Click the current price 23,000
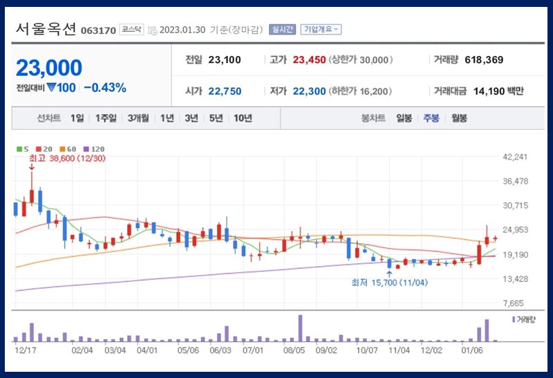 click(x=49, y=68)
